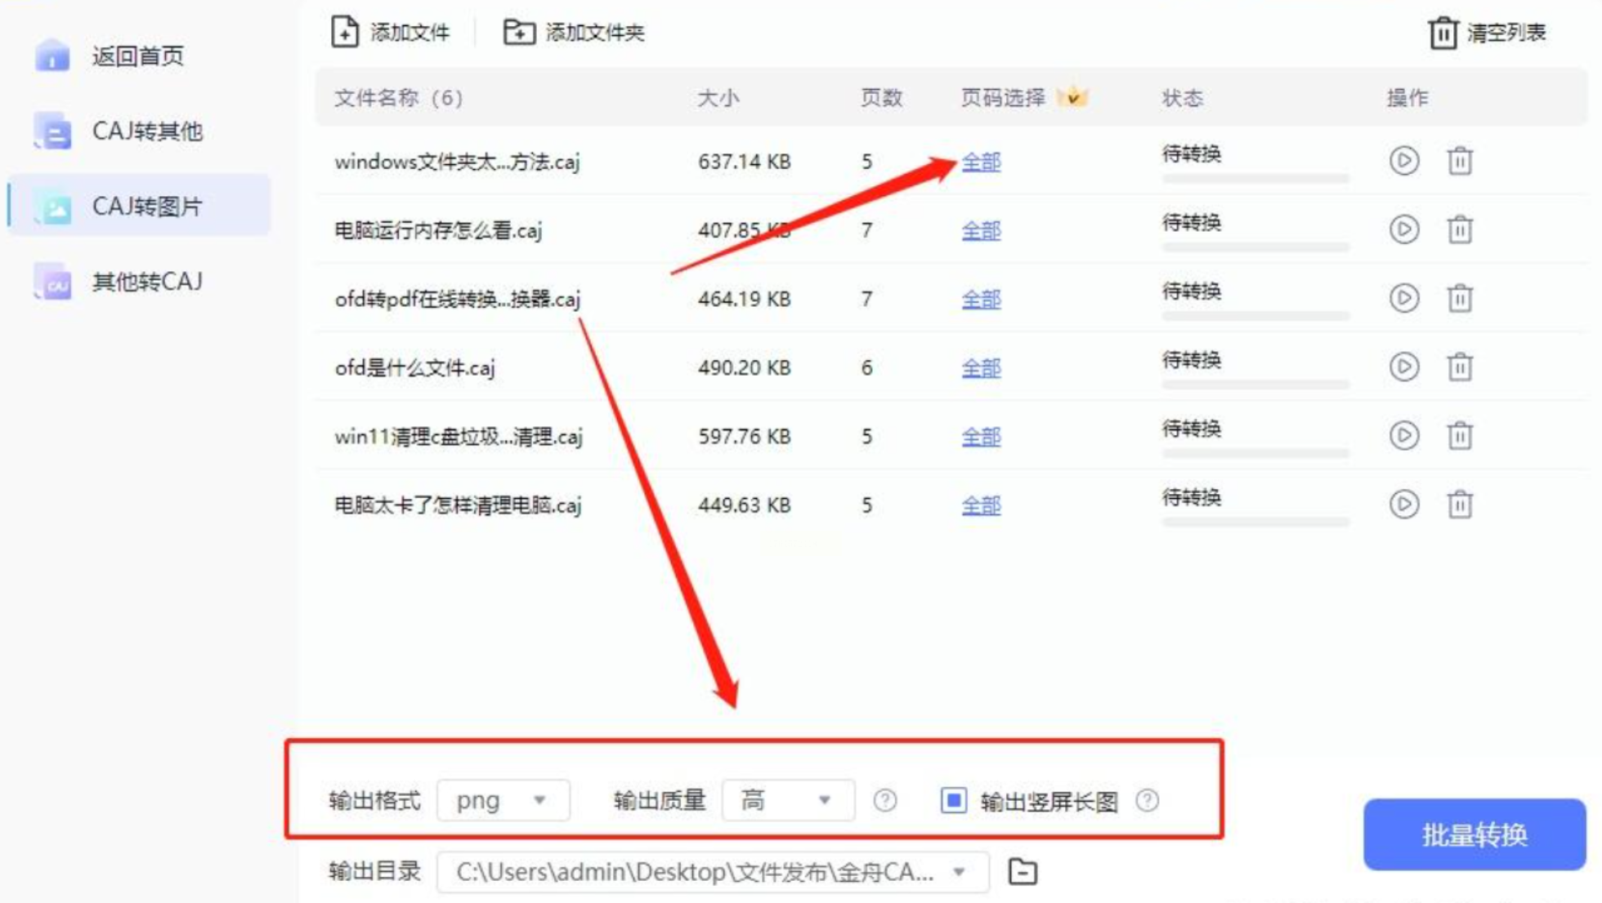Image resolution: width=1602 pixels, height=903 pixels.
Task: Click progress bar of ofd转pdf在线转换 row
Action: coord(1255,315)
